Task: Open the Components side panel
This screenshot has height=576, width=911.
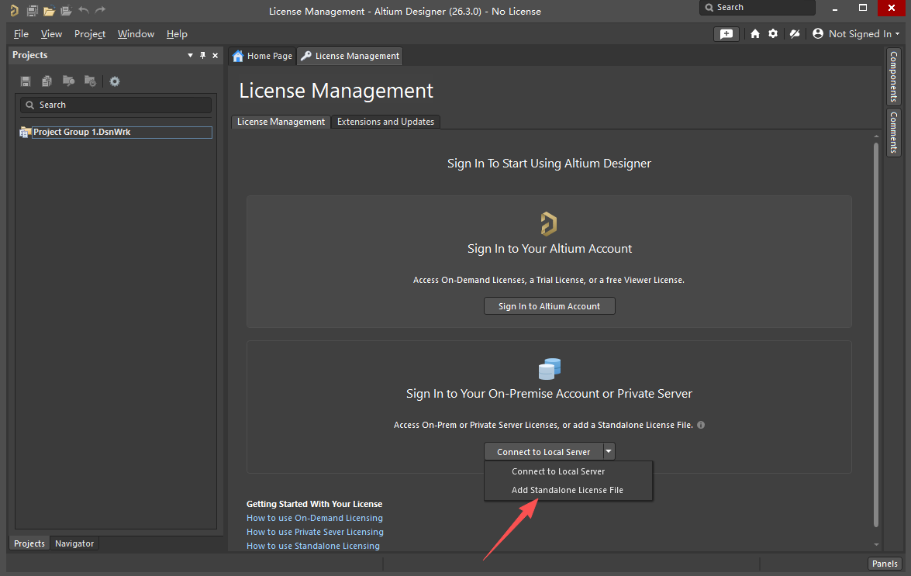Action: (894, 77)
